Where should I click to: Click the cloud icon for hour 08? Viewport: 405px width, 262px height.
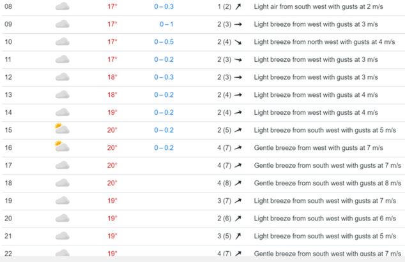coord(62,6)
